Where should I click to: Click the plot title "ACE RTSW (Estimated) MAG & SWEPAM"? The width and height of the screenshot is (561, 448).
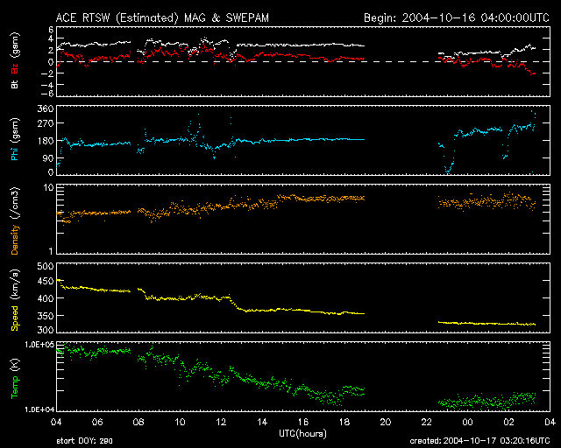(162, 17)
